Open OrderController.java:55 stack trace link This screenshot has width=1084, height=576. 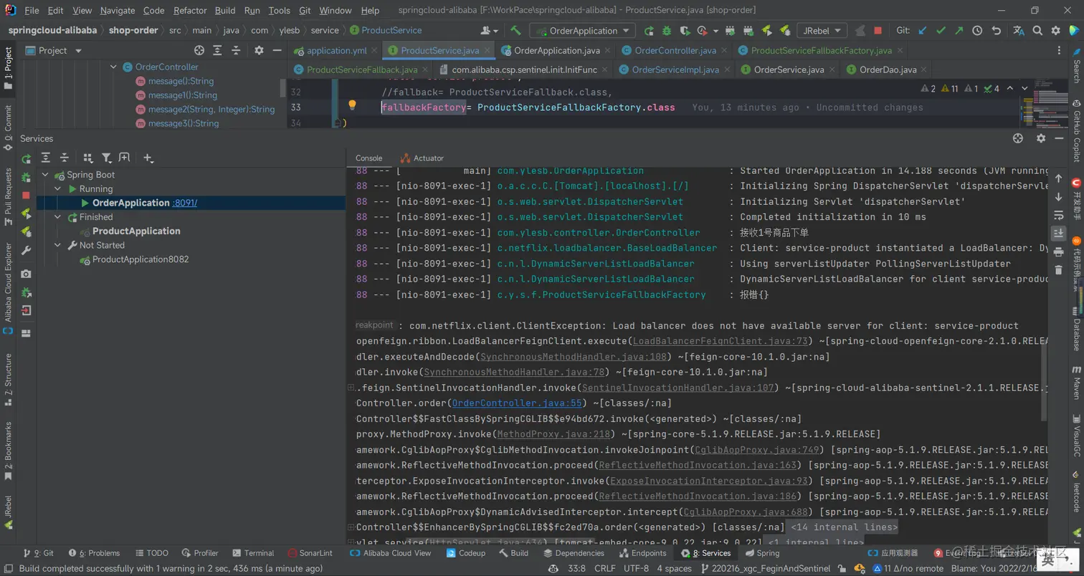tap(517, 403)
